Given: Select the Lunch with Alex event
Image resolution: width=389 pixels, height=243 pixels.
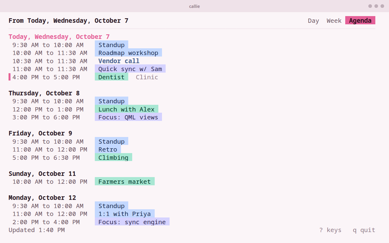Looking at the screenshot, I should pyautogui.click(x=126, y=109).
